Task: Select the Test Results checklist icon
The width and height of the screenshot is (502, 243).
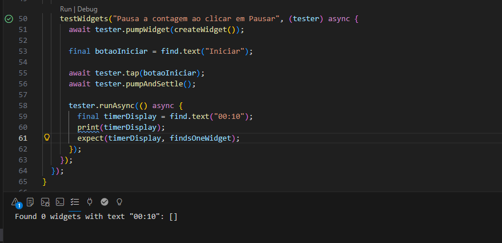Action: 75,202
